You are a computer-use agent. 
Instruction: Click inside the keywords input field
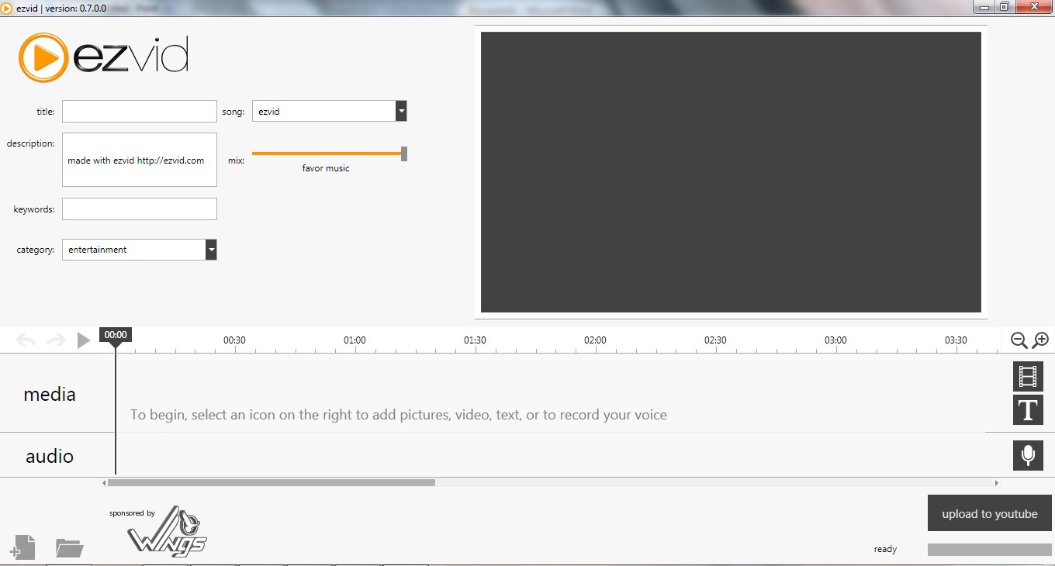140,209
